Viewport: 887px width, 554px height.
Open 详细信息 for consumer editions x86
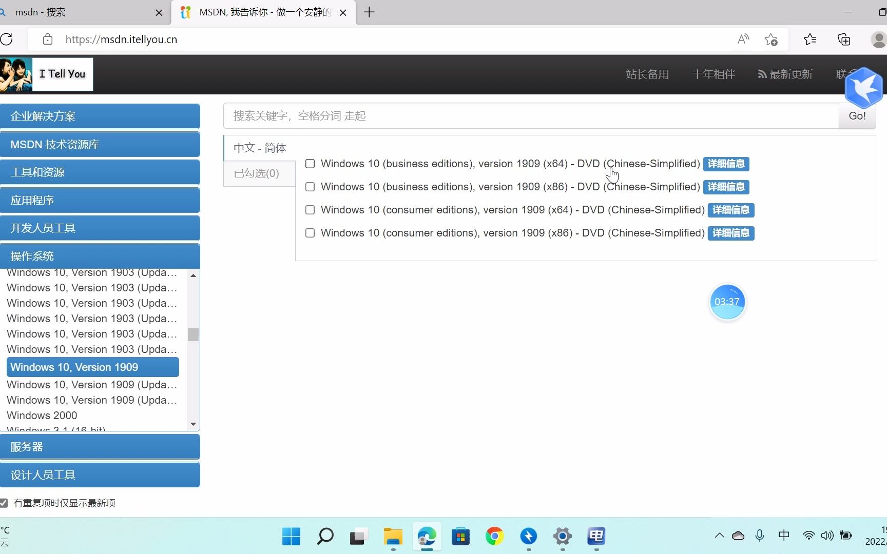coord(731,233)
